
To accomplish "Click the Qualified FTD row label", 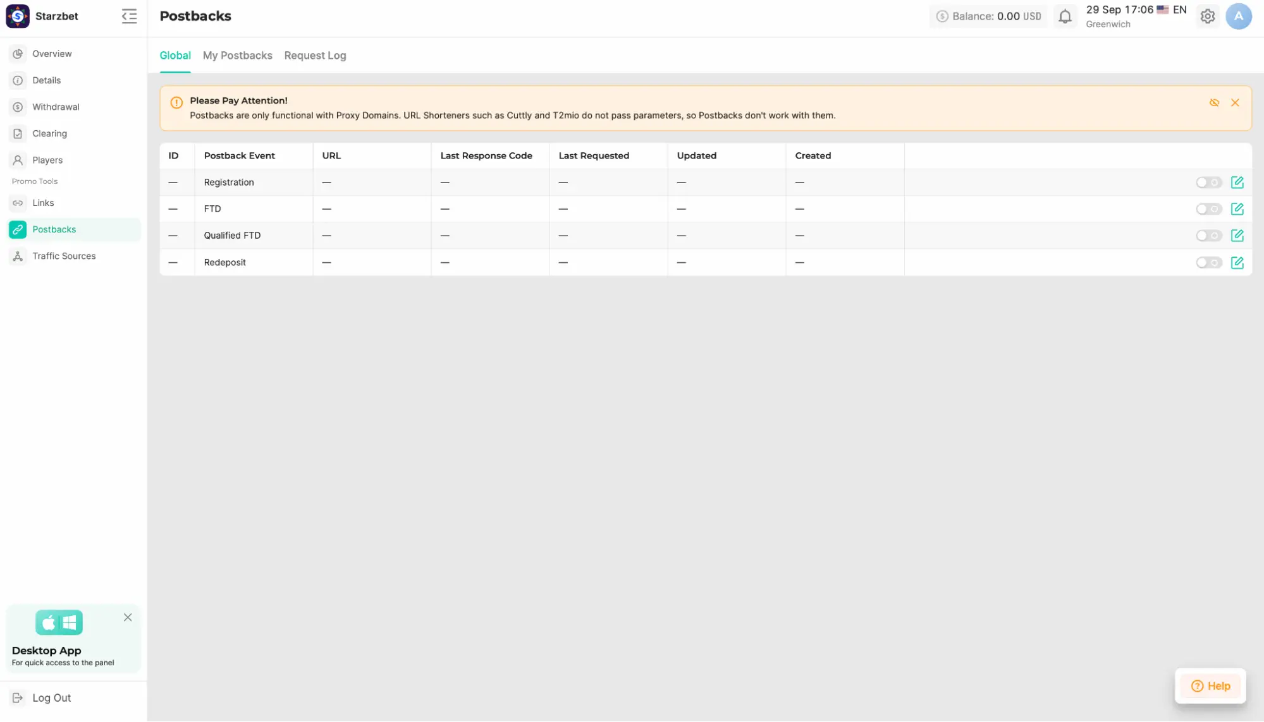I will pyautogui.click(x=232, y=236).
